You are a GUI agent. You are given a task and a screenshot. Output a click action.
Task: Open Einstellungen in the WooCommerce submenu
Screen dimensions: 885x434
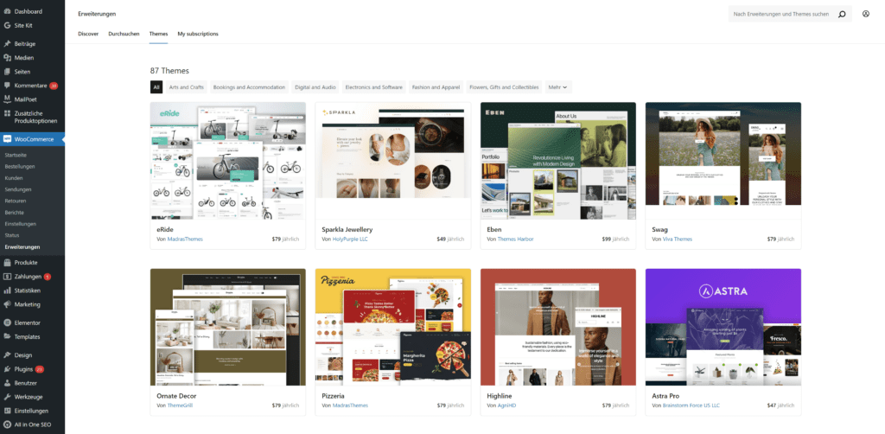click(21, 224)
